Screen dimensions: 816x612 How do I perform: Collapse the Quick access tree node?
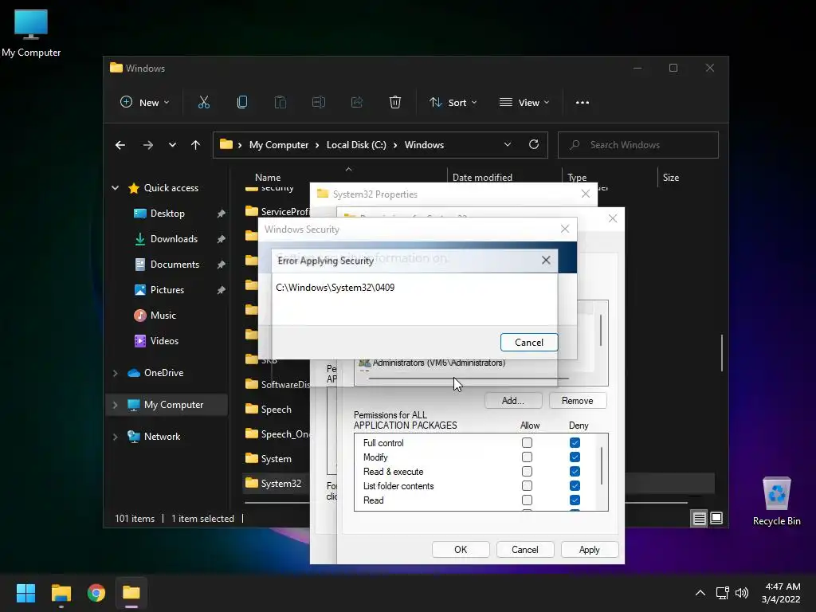tap(115, 188)
